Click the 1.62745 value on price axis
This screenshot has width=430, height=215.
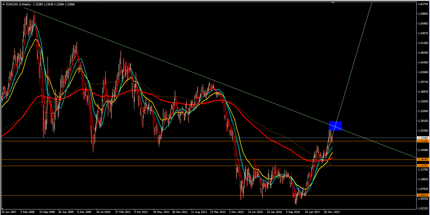pyautogui.click(x=422, y=5)
